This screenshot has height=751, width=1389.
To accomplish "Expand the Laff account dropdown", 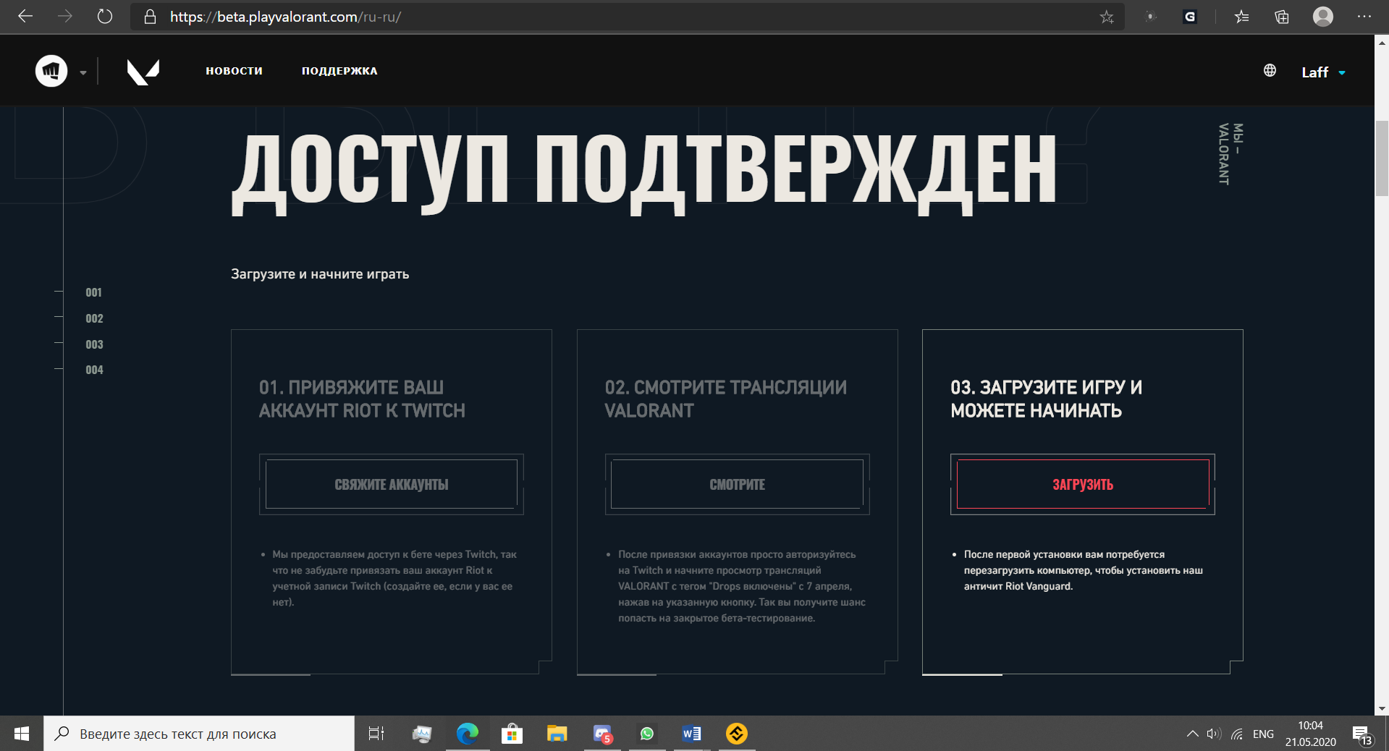I will 1323,72.
